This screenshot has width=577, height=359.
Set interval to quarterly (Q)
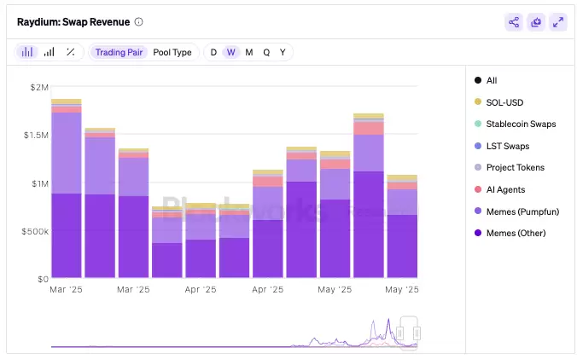pyautogui.click(x=266, y=52)
